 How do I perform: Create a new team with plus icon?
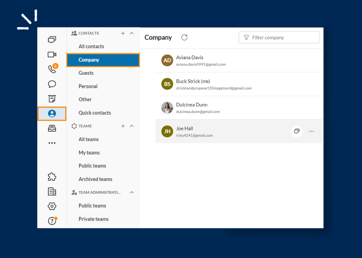[123, 126]
